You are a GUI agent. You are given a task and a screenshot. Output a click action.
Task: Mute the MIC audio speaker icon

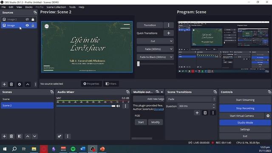[x=118, y=106]
